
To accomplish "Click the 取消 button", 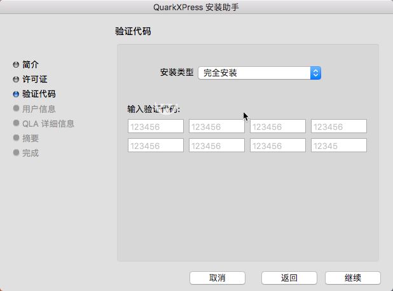I will [x=217, y=278].
